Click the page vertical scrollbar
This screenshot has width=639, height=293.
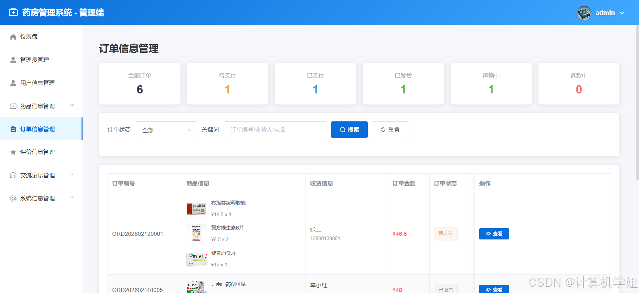637,103
